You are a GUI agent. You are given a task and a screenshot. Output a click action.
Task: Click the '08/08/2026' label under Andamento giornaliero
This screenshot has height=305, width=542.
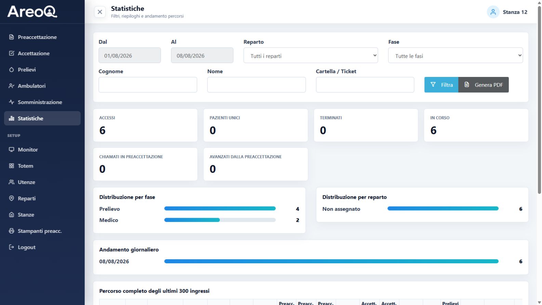coord(114,262)
